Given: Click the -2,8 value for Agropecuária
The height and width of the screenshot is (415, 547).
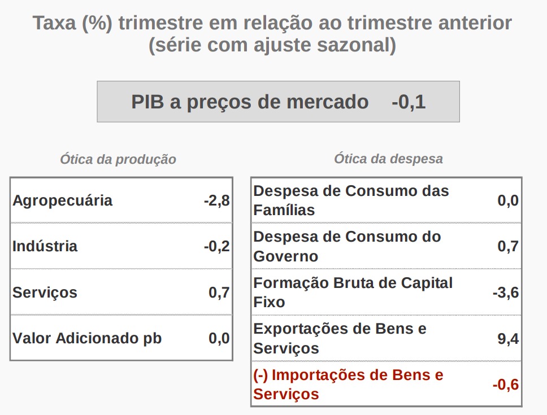Looking at the screenshot, I should [x=217, y=200].
